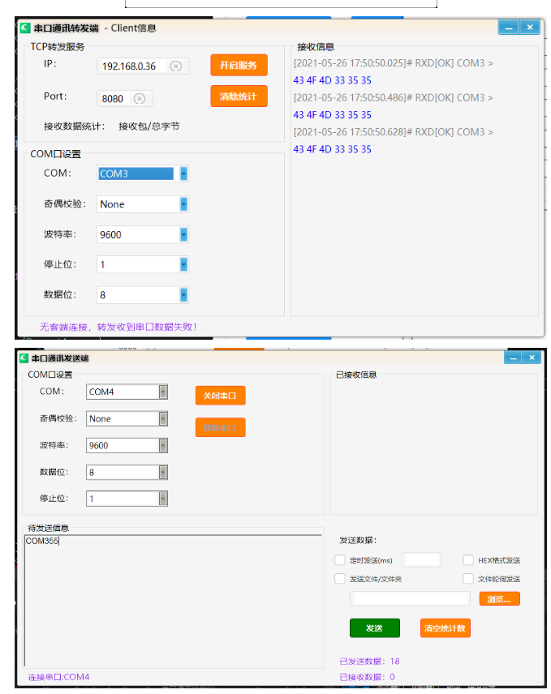Click the 连接串口:COM4 status text
Image resolution: width=551 pixels, height=694 pixels.
point(58,677)
